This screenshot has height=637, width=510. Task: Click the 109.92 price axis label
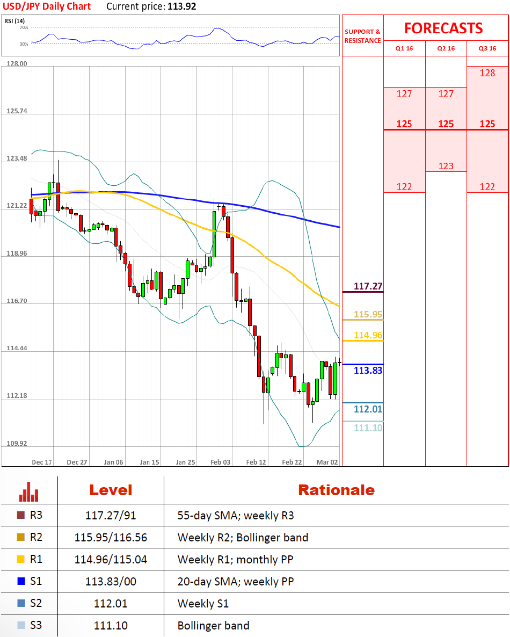click(x=17, y=444)
